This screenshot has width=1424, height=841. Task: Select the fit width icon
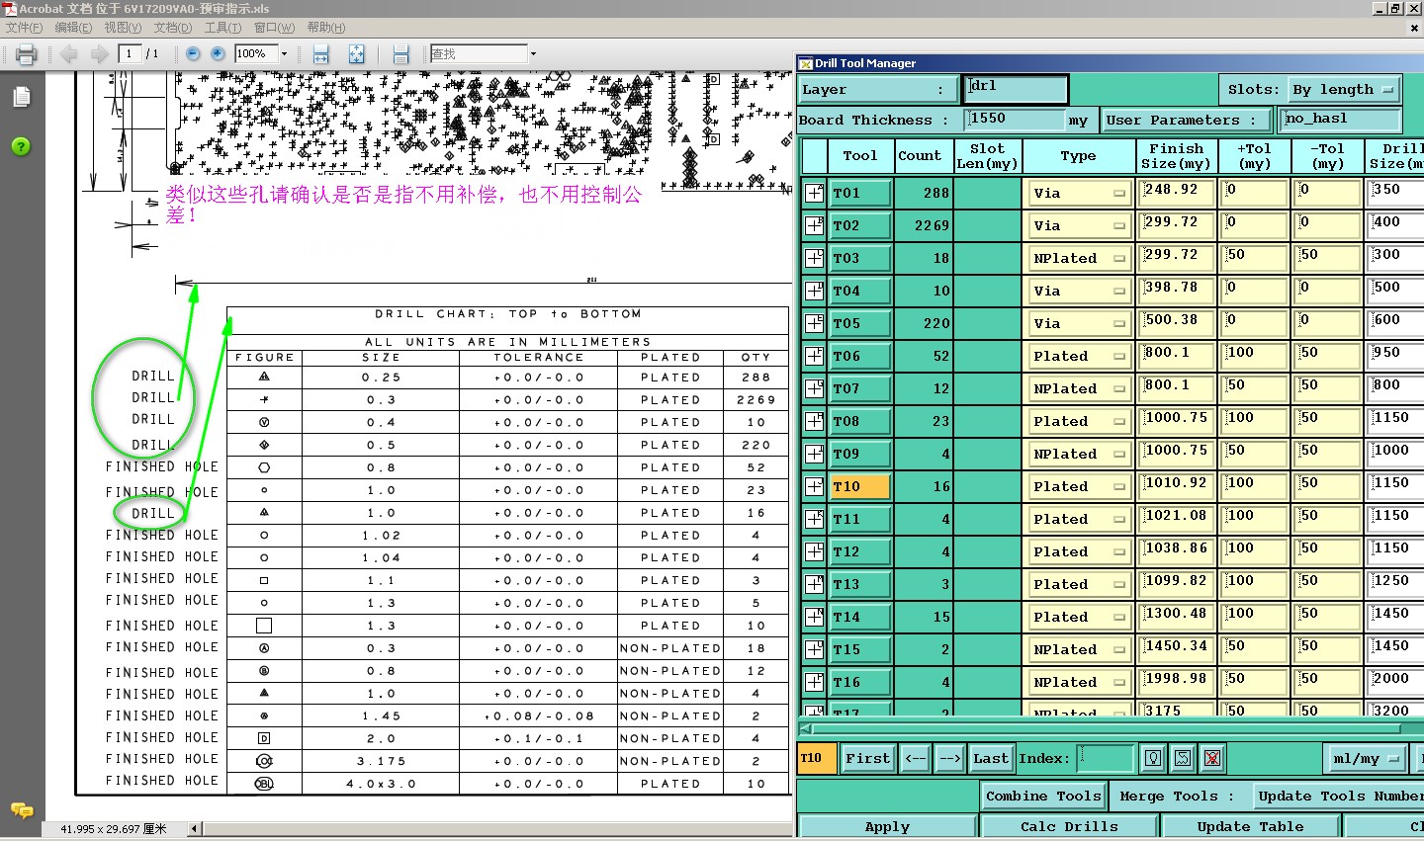coord(320,54)
